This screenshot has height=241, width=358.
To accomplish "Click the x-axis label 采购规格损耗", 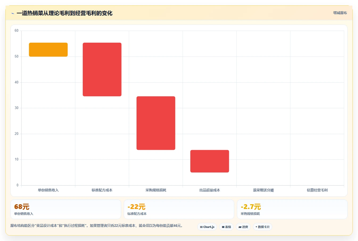I will click(x=156, y=190).
